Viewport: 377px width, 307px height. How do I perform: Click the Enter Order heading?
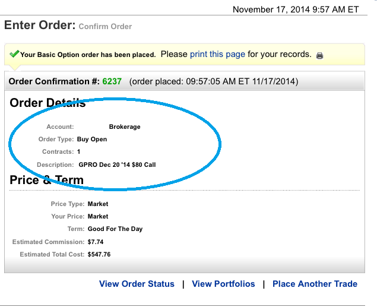(40, 26)
